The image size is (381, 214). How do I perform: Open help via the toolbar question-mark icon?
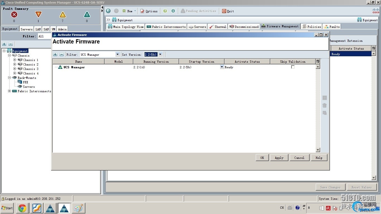coord(165,11)
